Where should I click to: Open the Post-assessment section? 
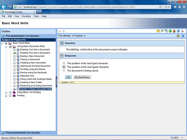(x=23, y=133)
